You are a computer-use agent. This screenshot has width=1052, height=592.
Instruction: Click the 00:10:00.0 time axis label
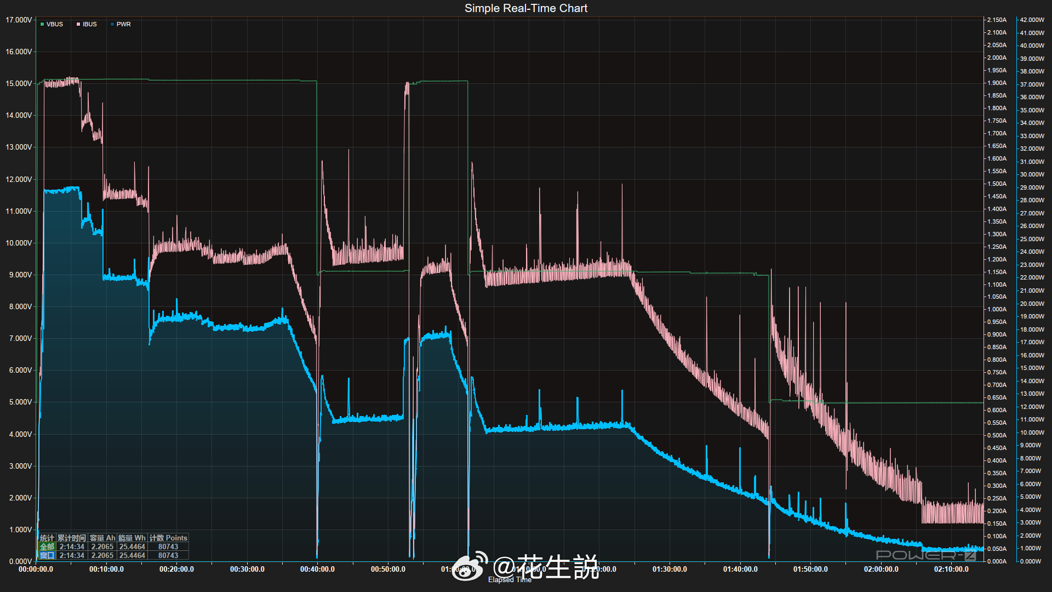(x=106, y=570)
